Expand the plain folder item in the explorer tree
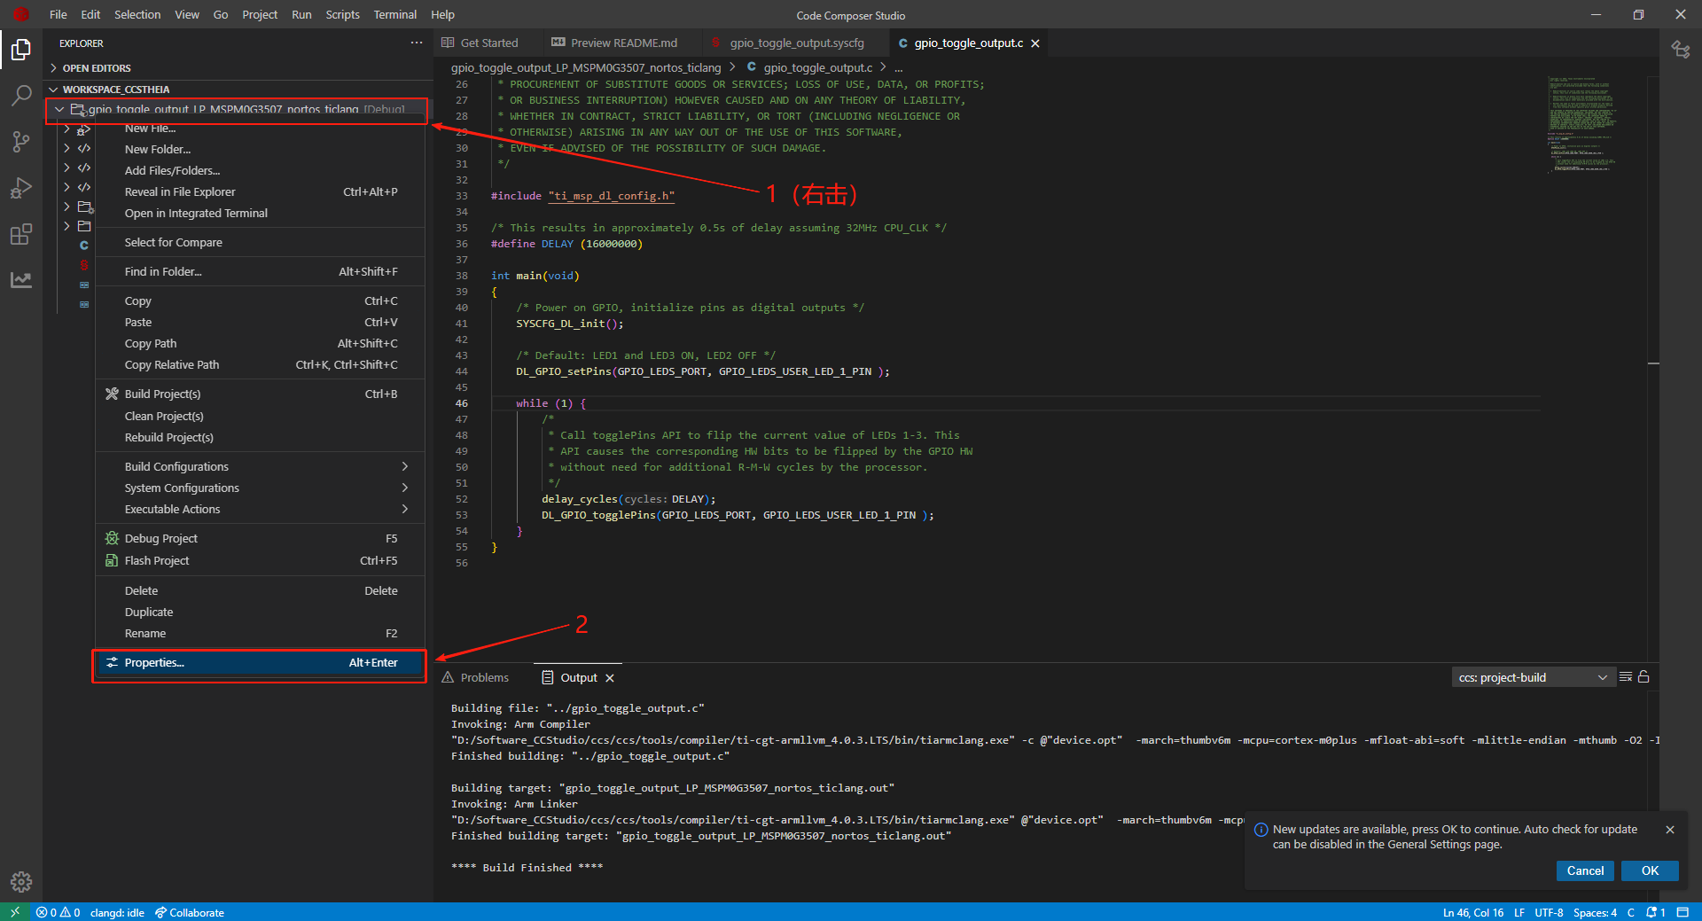Image resolution: width=1702 pixels, height=921 pixels. tap(66, 226)
